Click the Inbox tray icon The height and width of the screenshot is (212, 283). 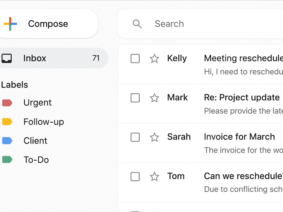(7, 58)
